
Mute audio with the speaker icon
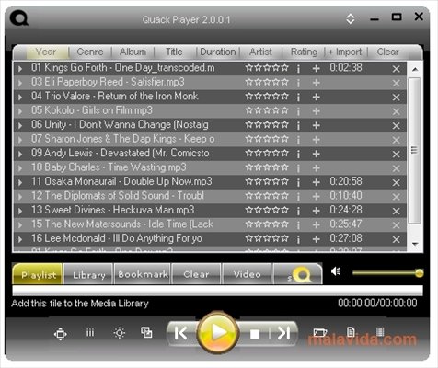[336, 271]
